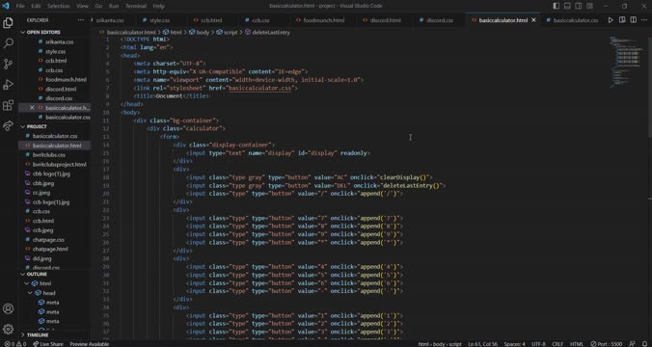Open the Search view in activity bar
This screenshot has height=347, width=652.
8,43
